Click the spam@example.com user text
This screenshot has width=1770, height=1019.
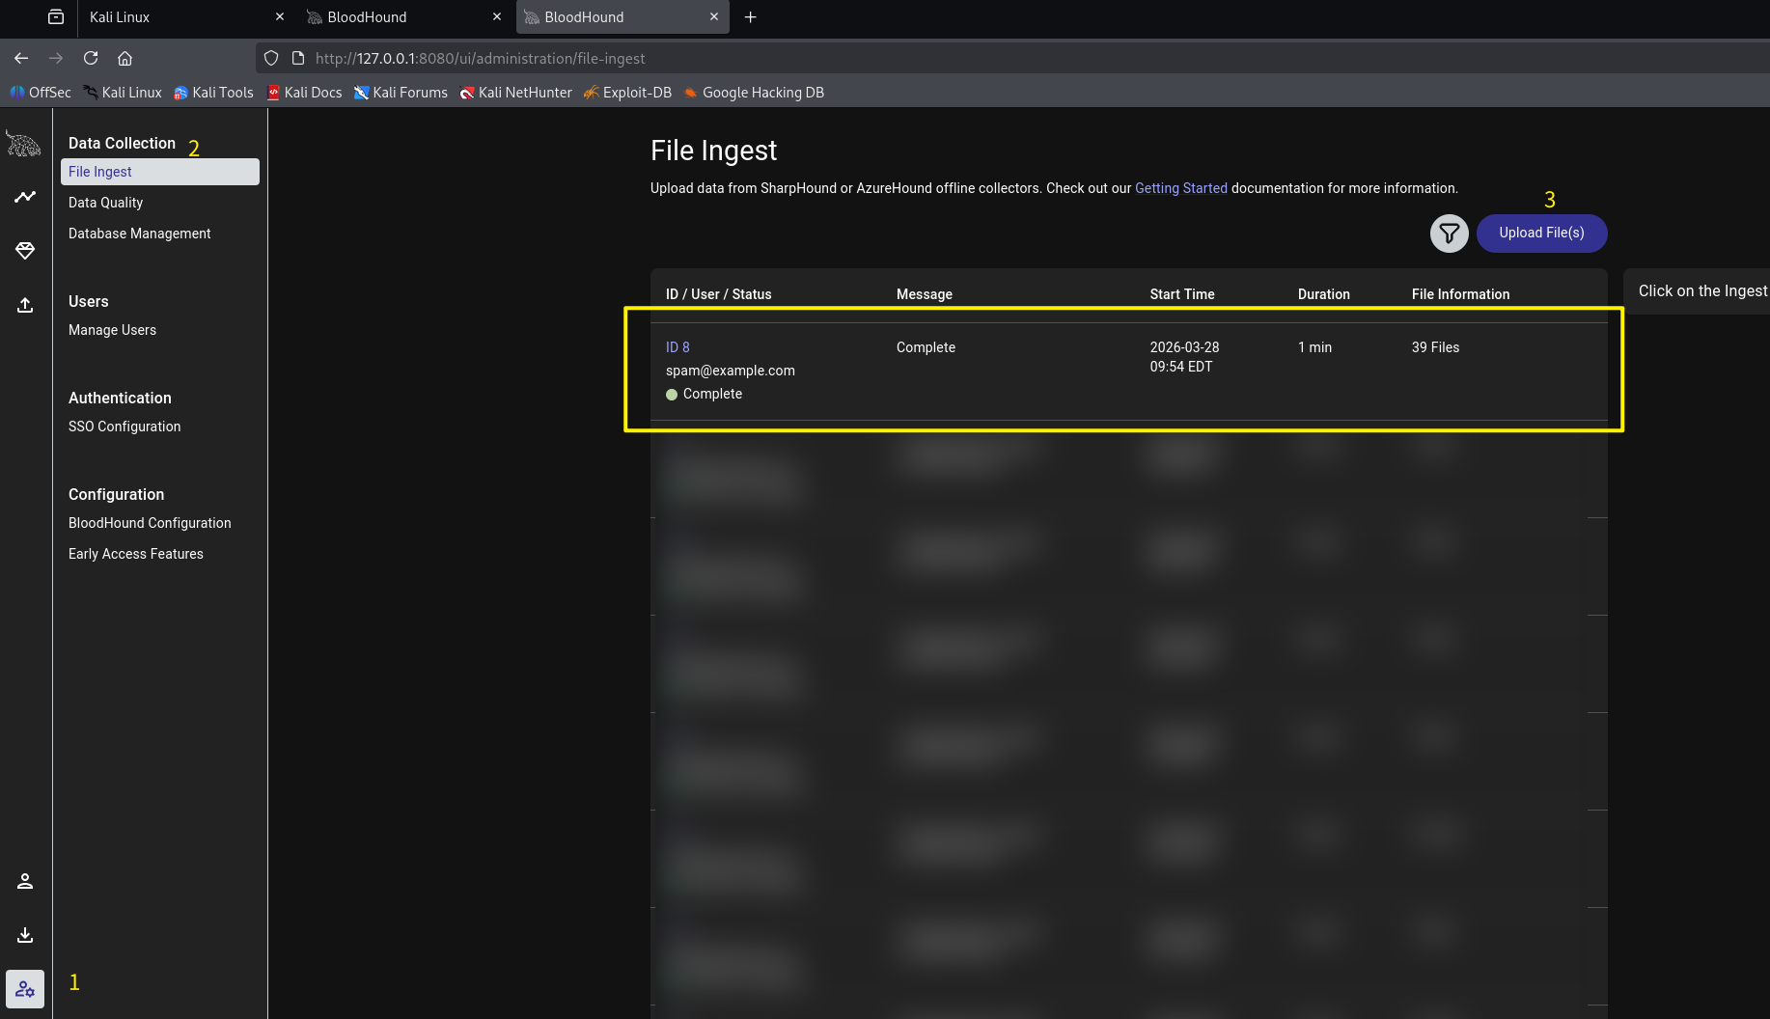pos(731,371)
